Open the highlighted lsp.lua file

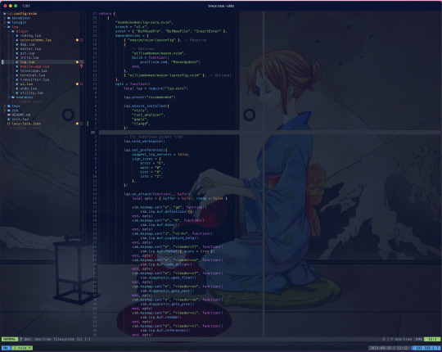pos(27,62)
